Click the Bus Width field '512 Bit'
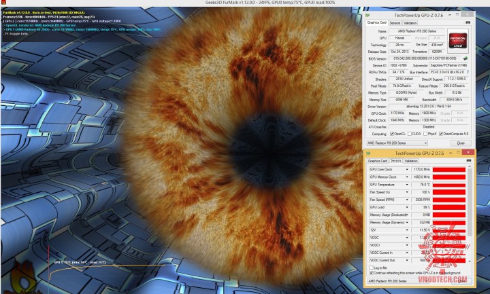The height and width of the screenshot is (294, 490). 456,93
